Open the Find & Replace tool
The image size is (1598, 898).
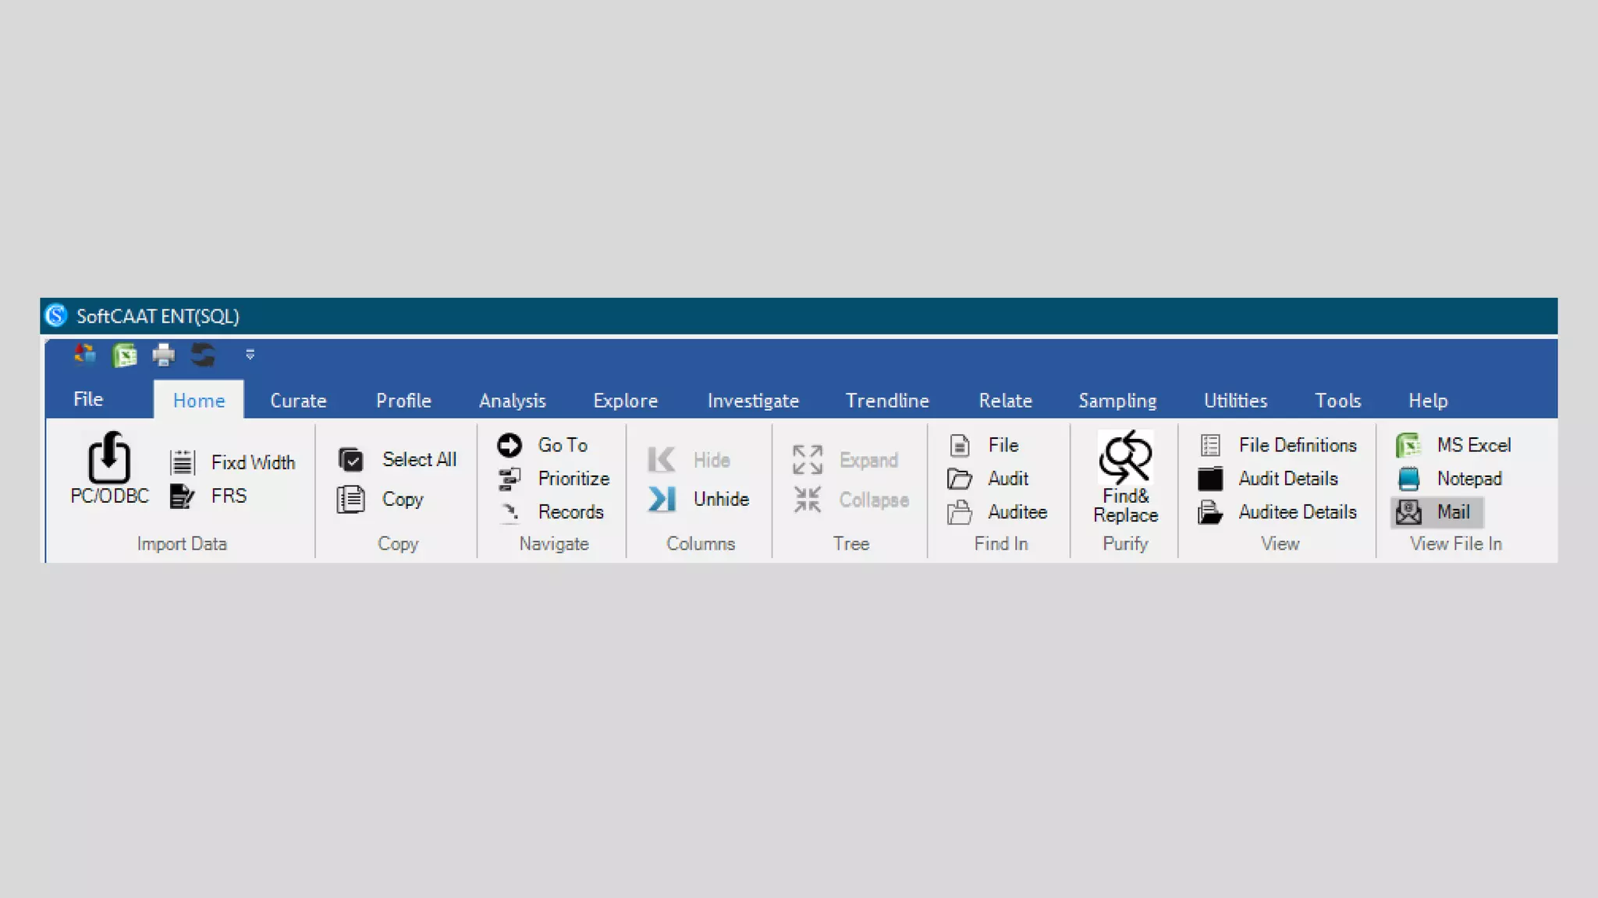click(x=1125, y=476)
